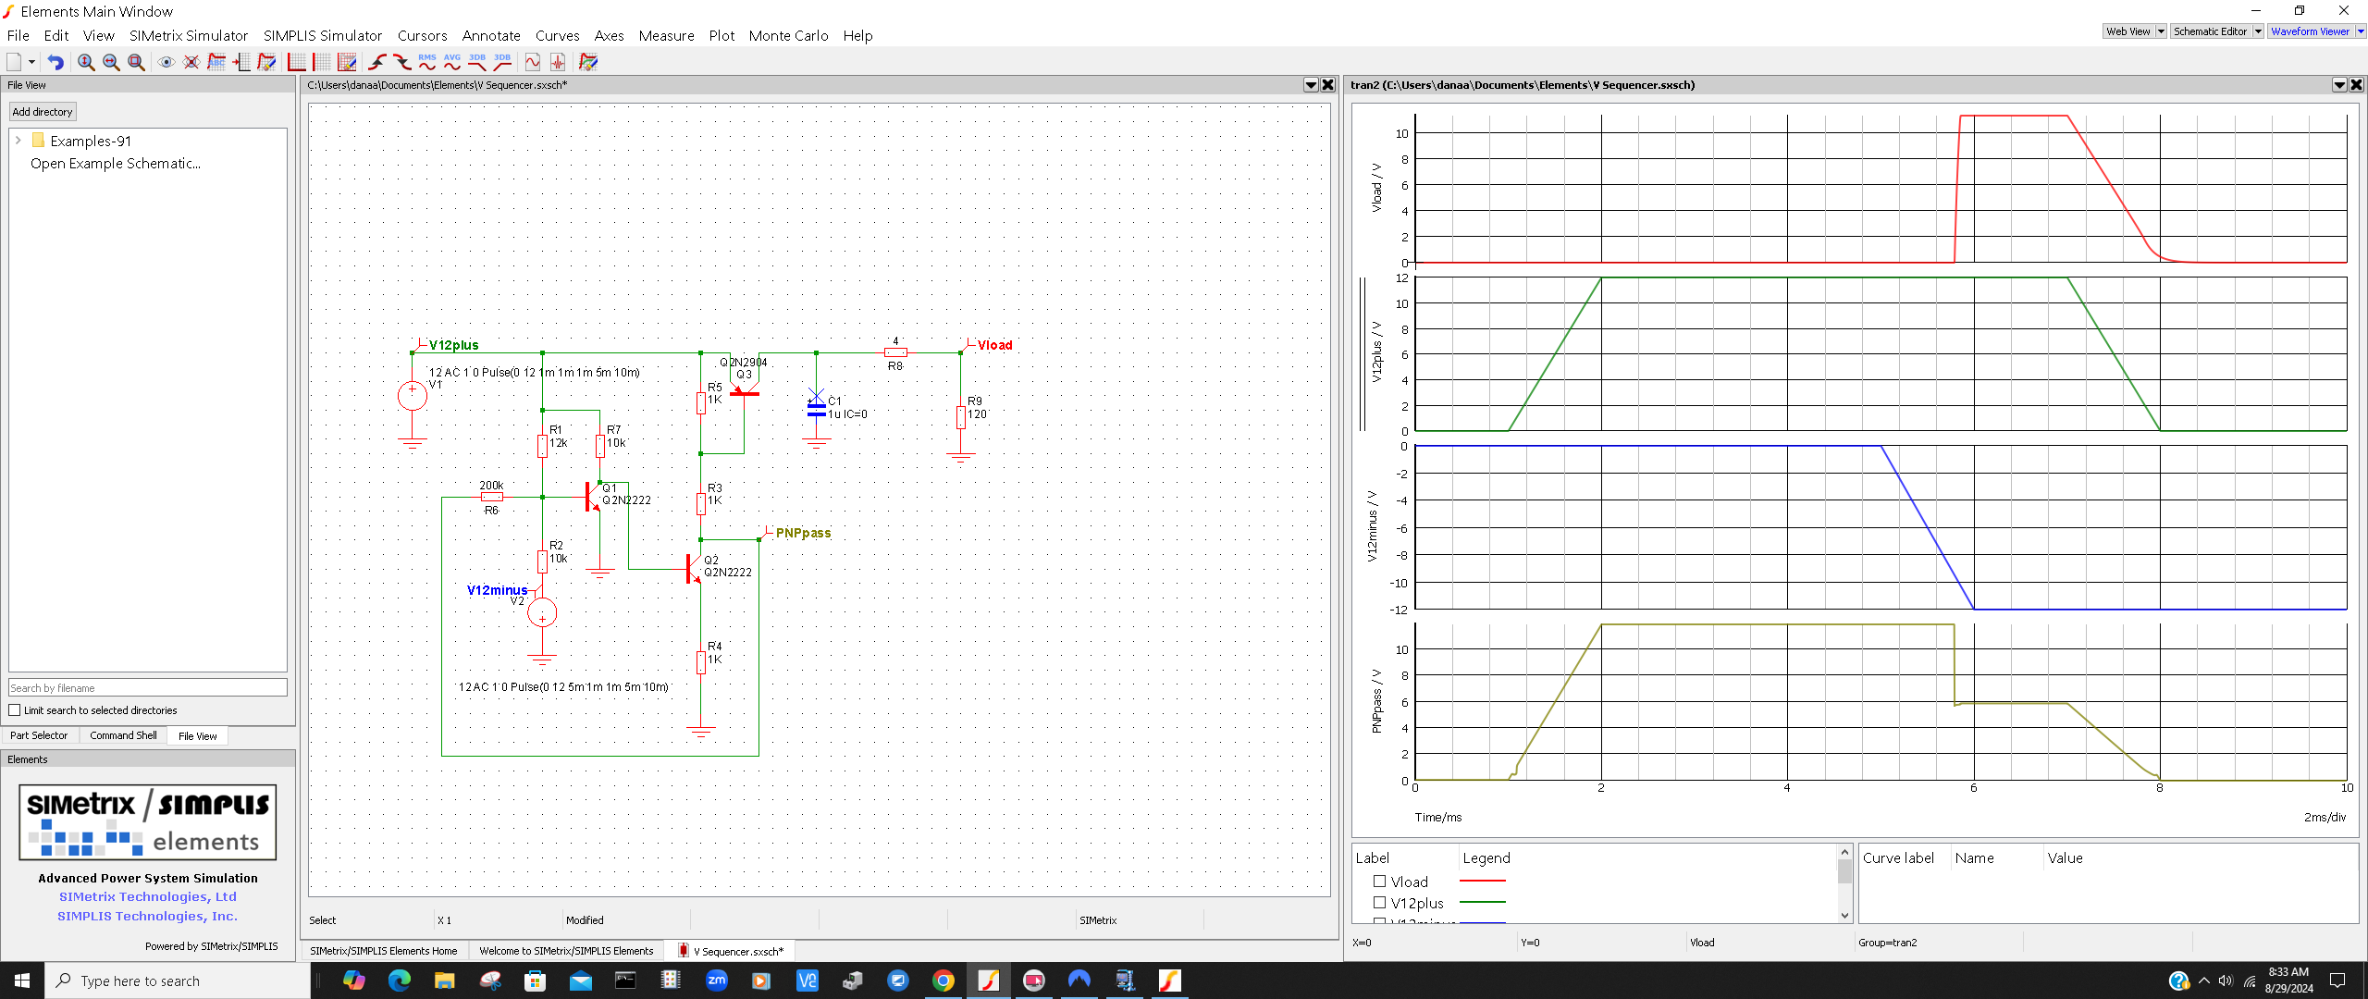The image size is (2368, 999).
Task: Open the Schematic Editor dropdown arrow
Action: (x=2258, y=31)
